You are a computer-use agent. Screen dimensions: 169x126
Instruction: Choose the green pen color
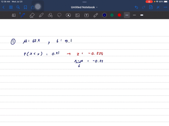112,15
